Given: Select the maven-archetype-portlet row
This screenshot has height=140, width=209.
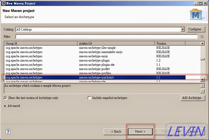Looking at the screenshot, I should [95, 69].
